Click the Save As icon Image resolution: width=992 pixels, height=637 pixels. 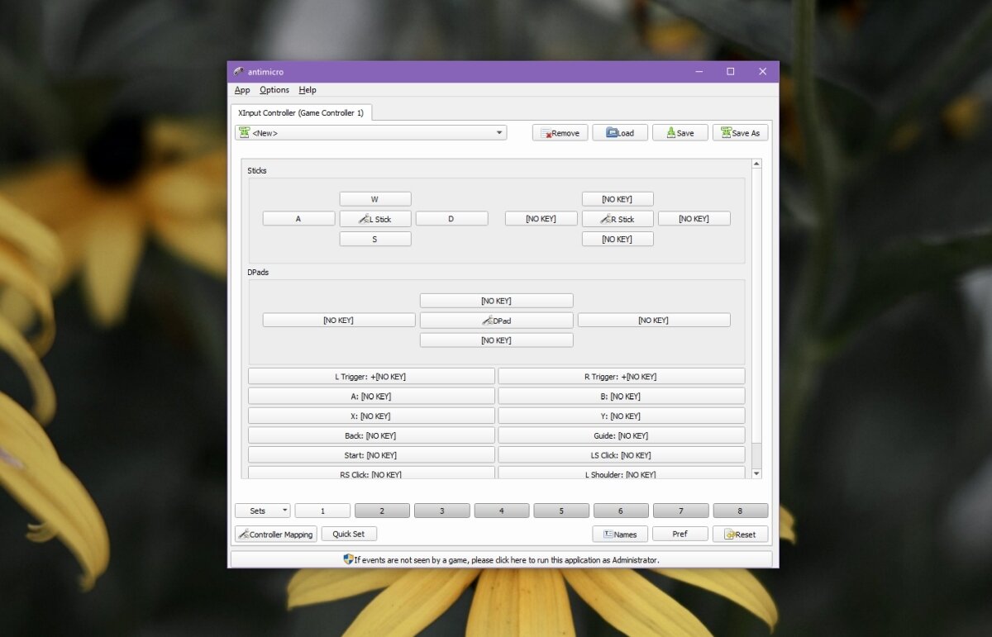coord(740,132)
